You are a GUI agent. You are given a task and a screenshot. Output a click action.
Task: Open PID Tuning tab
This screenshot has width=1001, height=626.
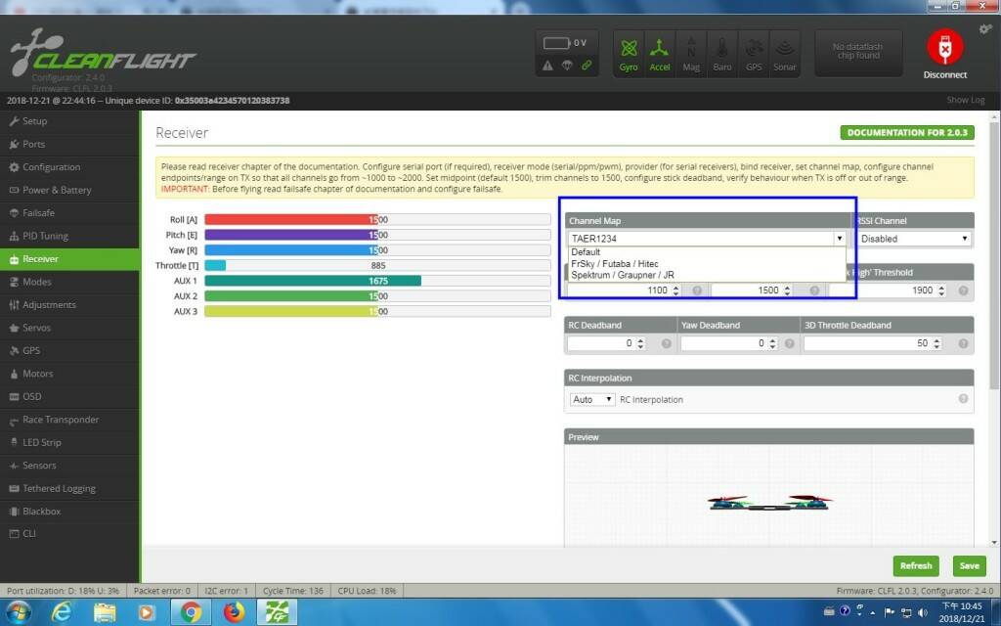(69, 236)
